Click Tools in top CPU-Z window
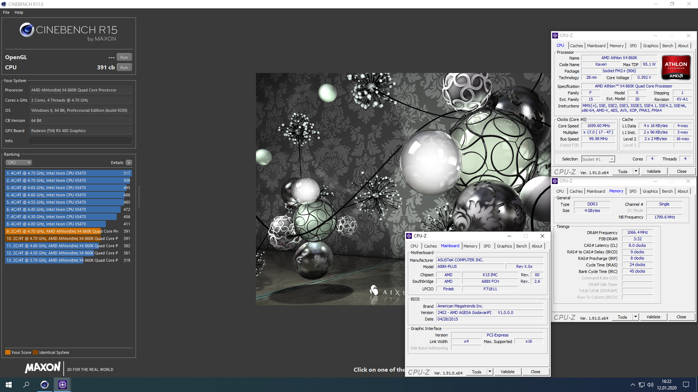Screen dimensions: 698x392 tap(623, 172)
